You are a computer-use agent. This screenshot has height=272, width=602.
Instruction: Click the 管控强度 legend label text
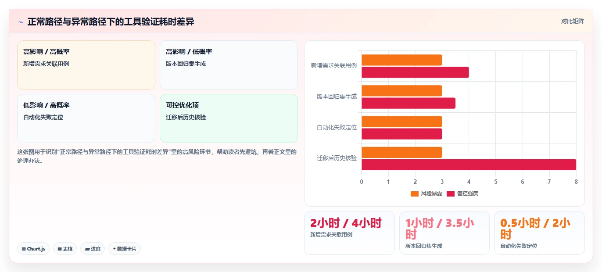coord(468,193)
